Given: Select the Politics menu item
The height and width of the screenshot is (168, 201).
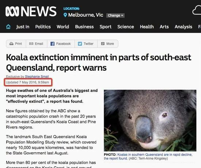Looking at the screenshot, I should pyautogui.click(x=43, y=27).
